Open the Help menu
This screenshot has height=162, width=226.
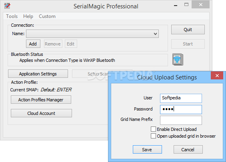(x=28, y=16)
